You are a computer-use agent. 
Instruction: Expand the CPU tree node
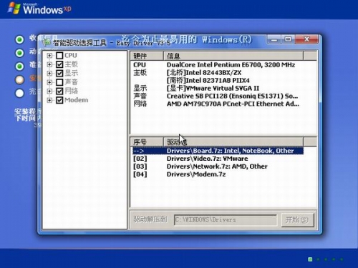(x=49, y=56)
